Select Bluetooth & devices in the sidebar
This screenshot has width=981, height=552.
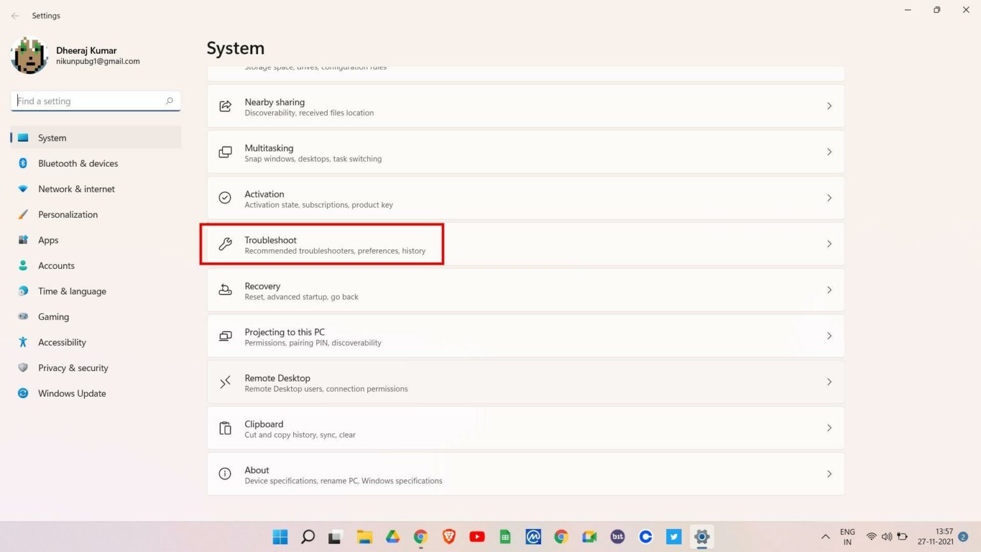[x=78, y=163]
